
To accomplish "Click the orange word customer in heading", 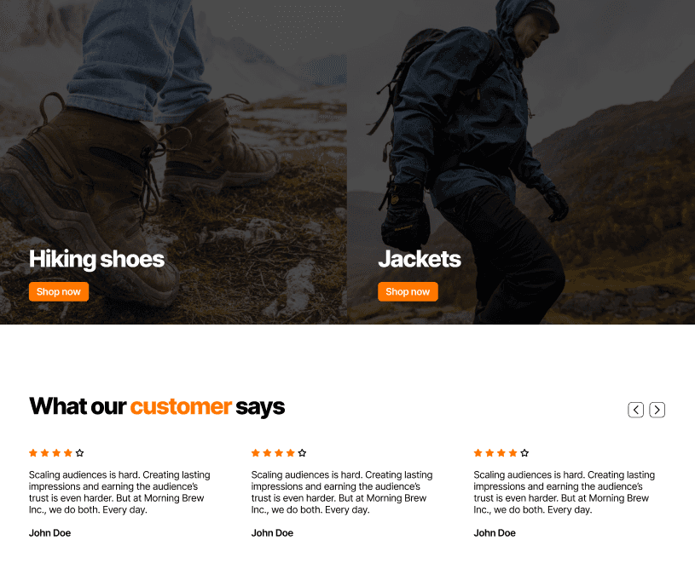I will [x=181, y=406].
